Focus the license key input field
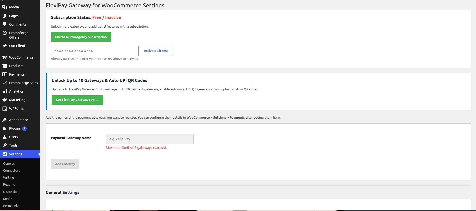Viewport: 476px width, 211px height. tap(95, 51)
